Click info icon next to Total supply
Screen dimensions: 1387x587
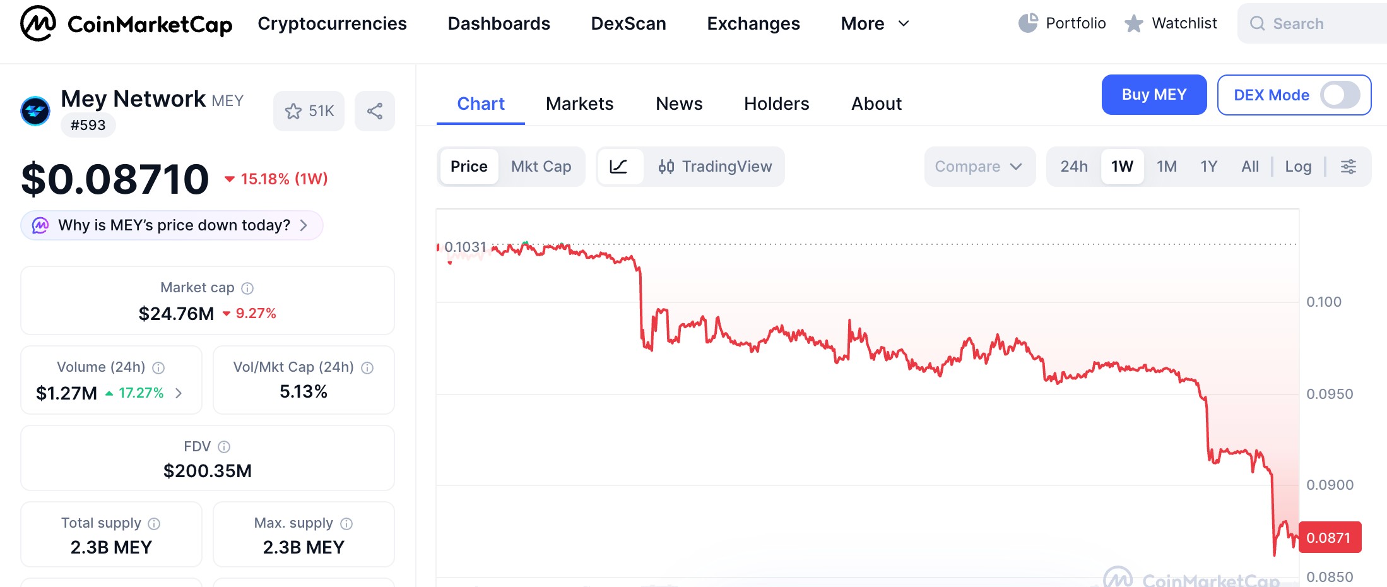click(154, 524)
